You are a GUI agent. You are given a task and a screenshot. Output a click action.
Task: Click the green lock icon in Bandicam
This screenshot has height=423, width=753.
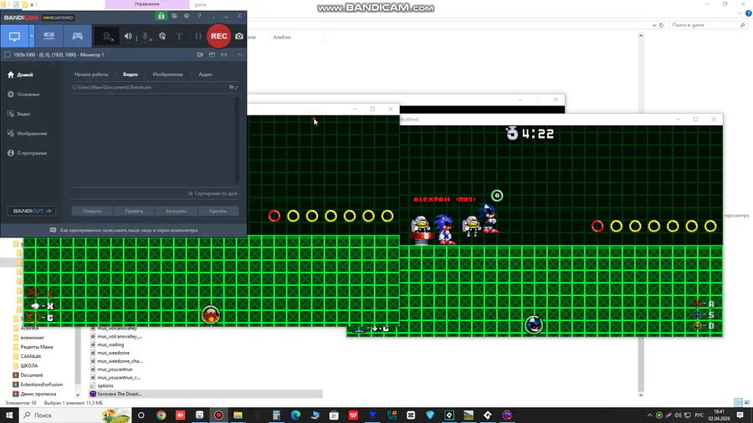click(x=161, y=17)
